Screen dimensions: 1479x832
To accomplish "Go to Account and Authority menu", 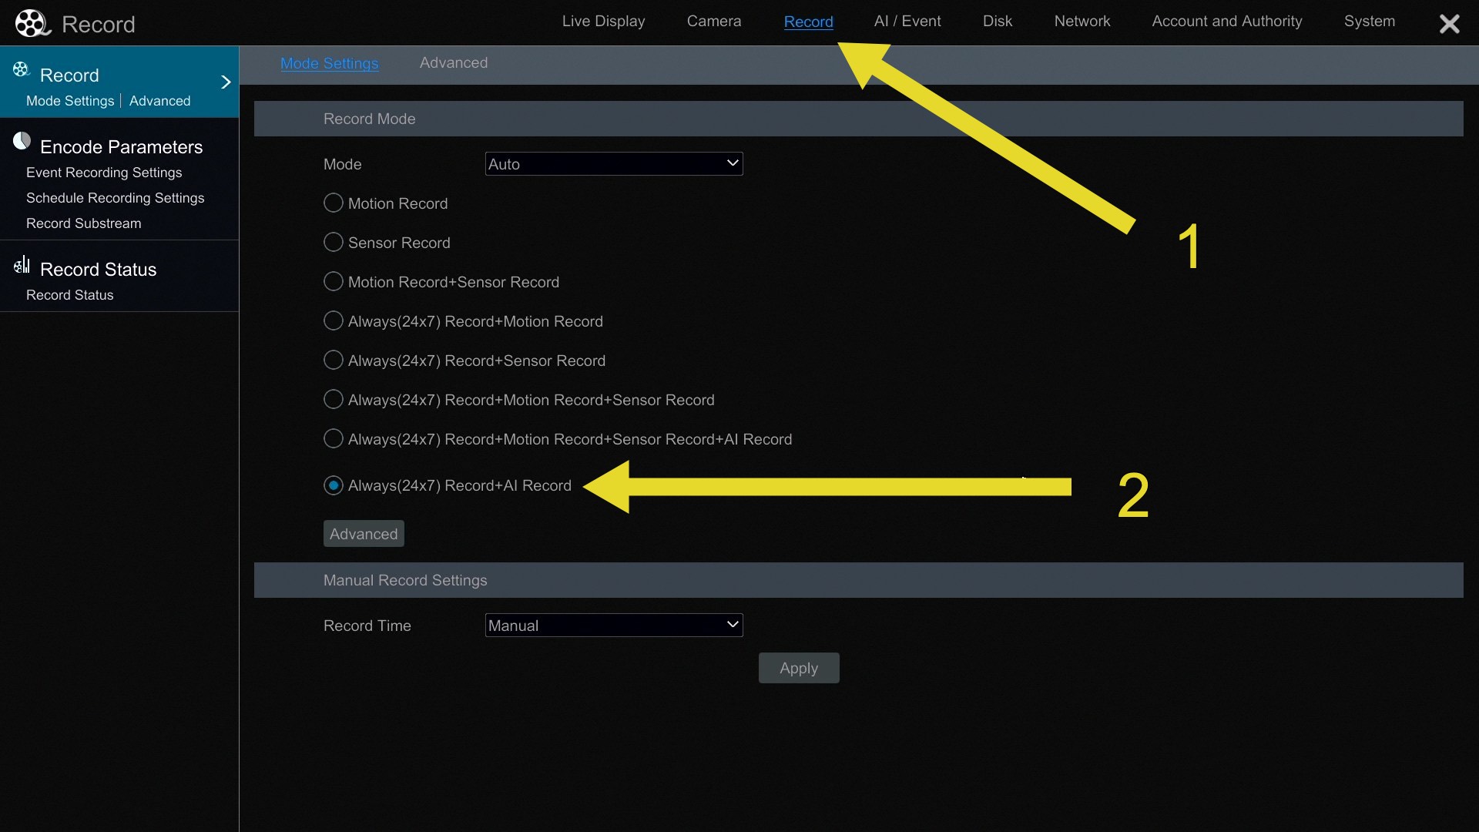I will tap(1226, 22).
